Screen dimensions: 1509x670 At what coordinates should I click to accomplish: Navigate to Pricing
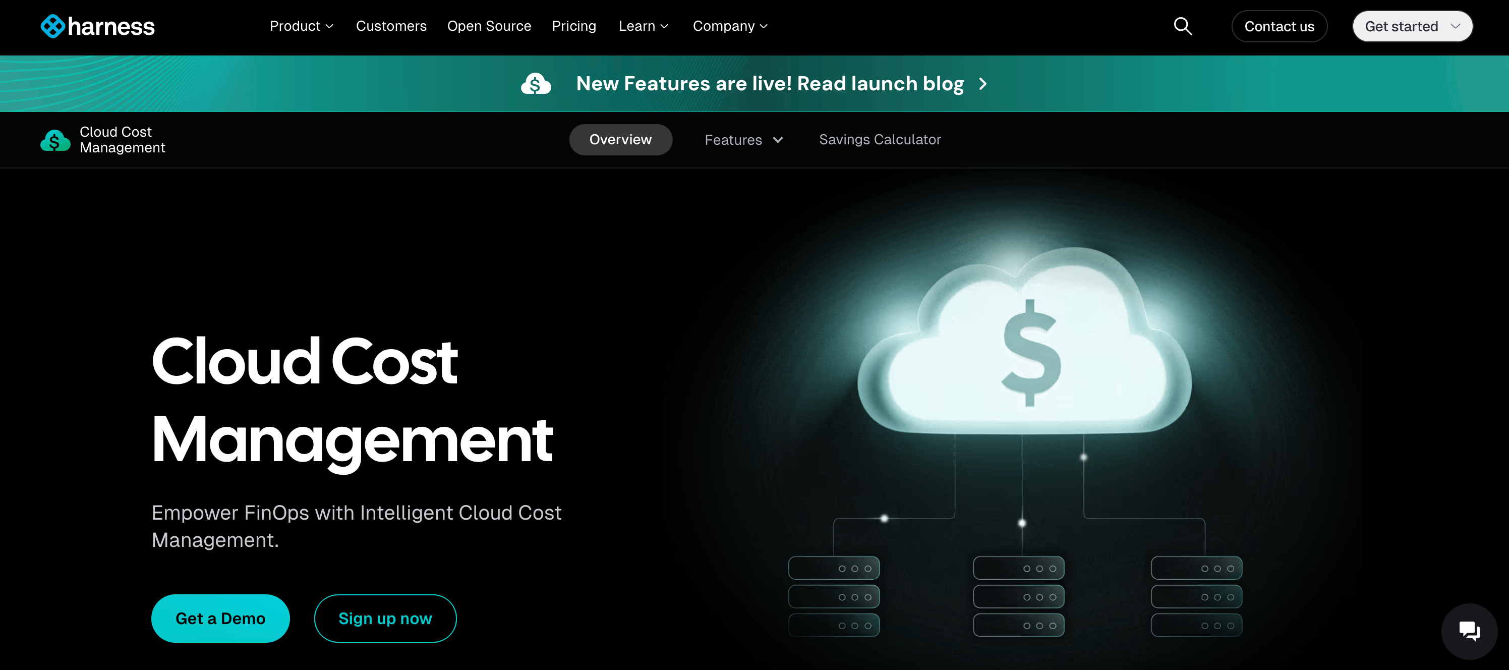pos(574,26)
